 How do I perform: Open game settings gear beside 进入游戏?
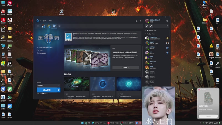point(59,90)
